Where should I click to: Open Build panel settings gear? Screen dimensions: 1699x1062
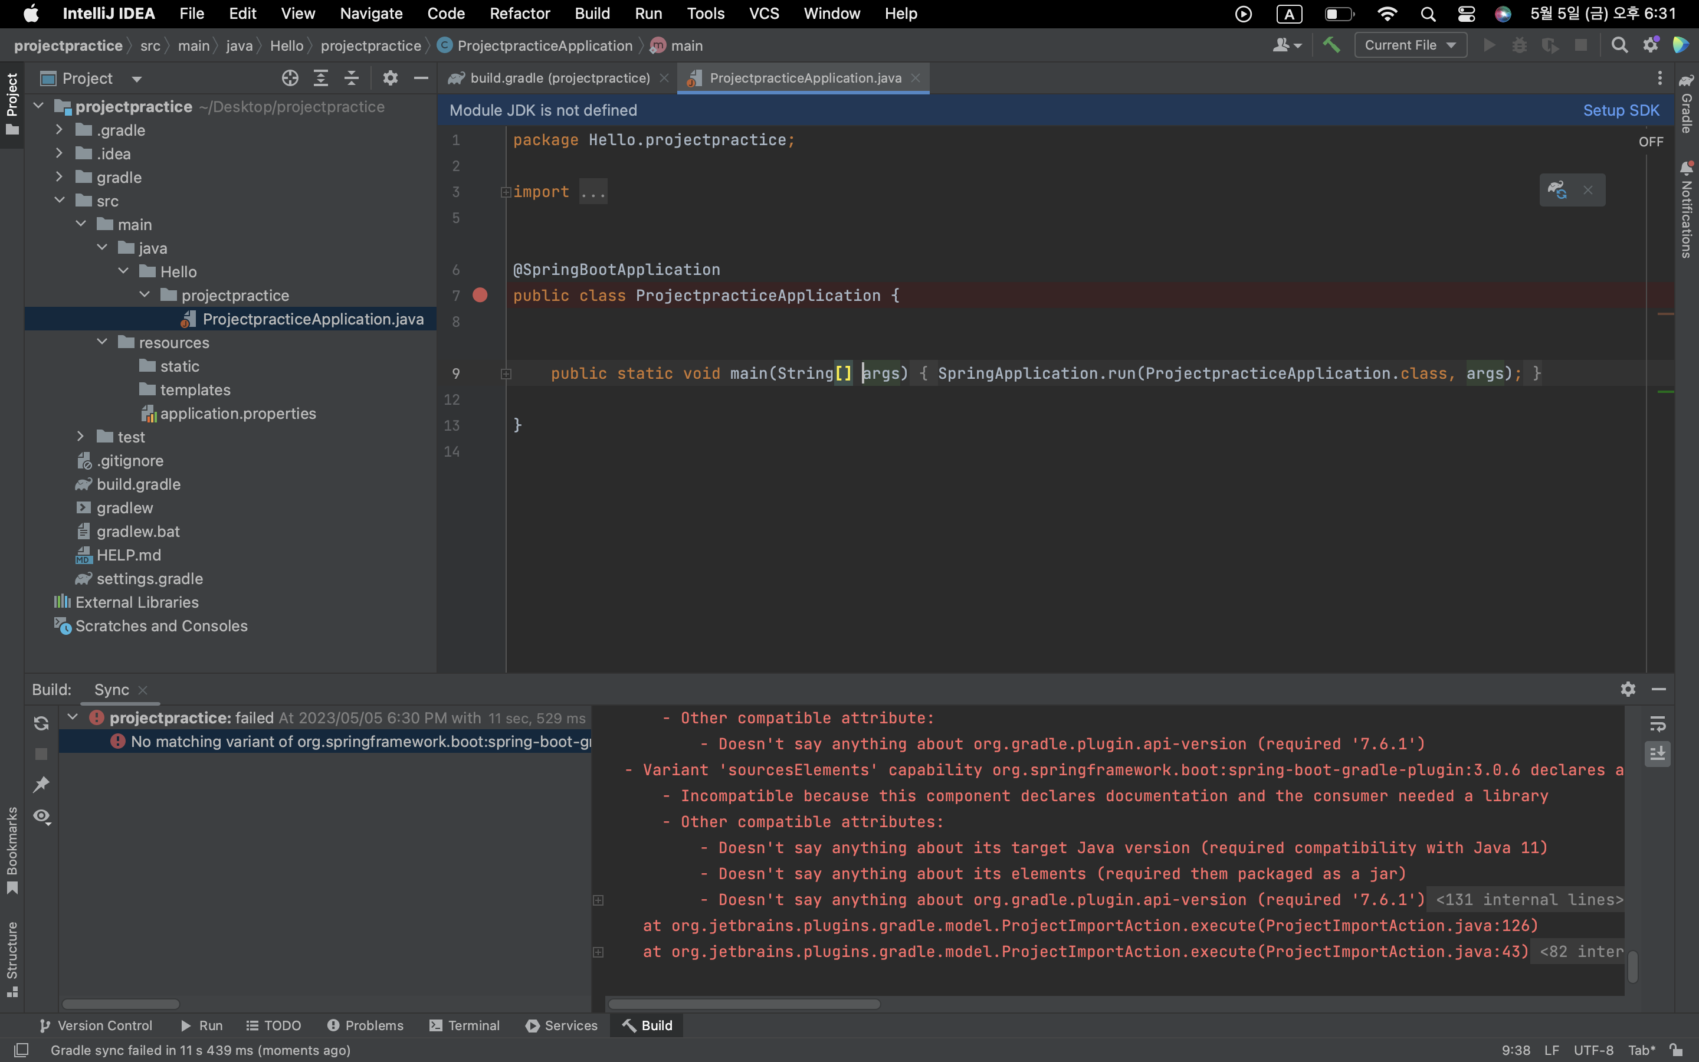(1628, 689)
